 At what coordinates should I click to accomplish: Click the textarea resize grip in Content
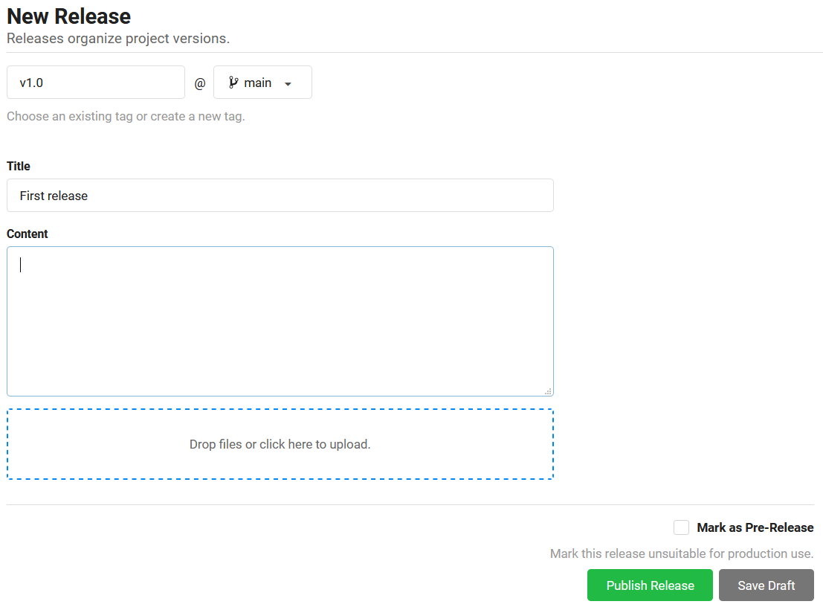pyautogui.click(x=548, y=391)
